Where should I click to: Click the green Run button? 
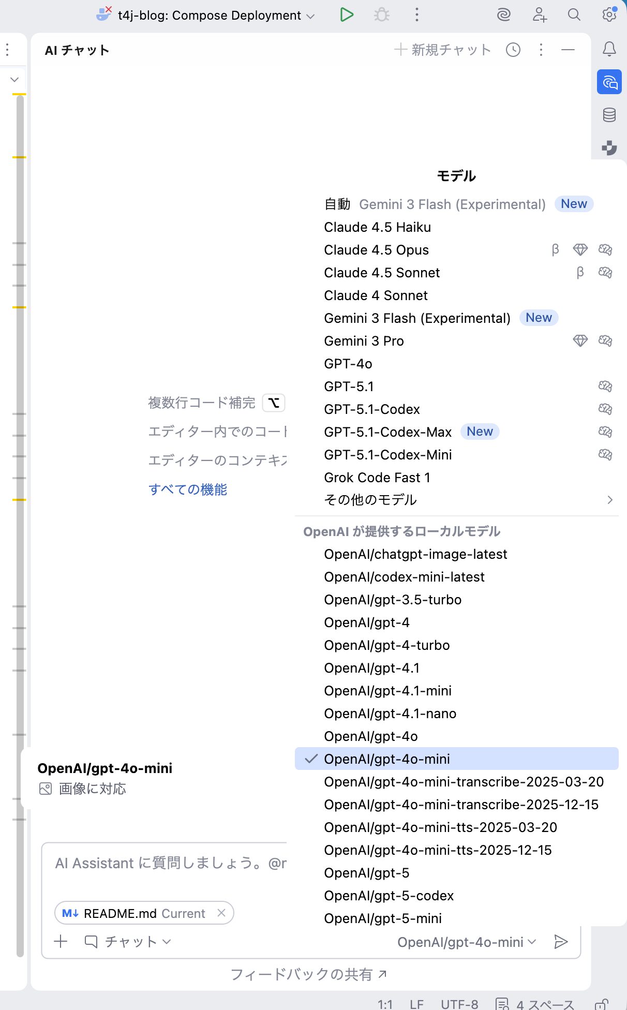[347, 15]
